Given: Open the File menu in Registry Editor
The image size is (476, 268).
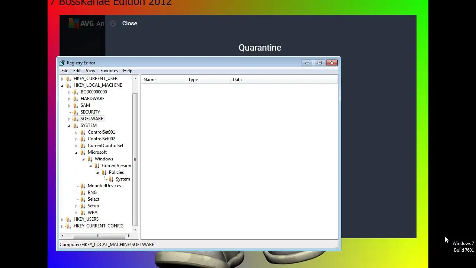Looking at the screenshot, I should pos(65,71).
